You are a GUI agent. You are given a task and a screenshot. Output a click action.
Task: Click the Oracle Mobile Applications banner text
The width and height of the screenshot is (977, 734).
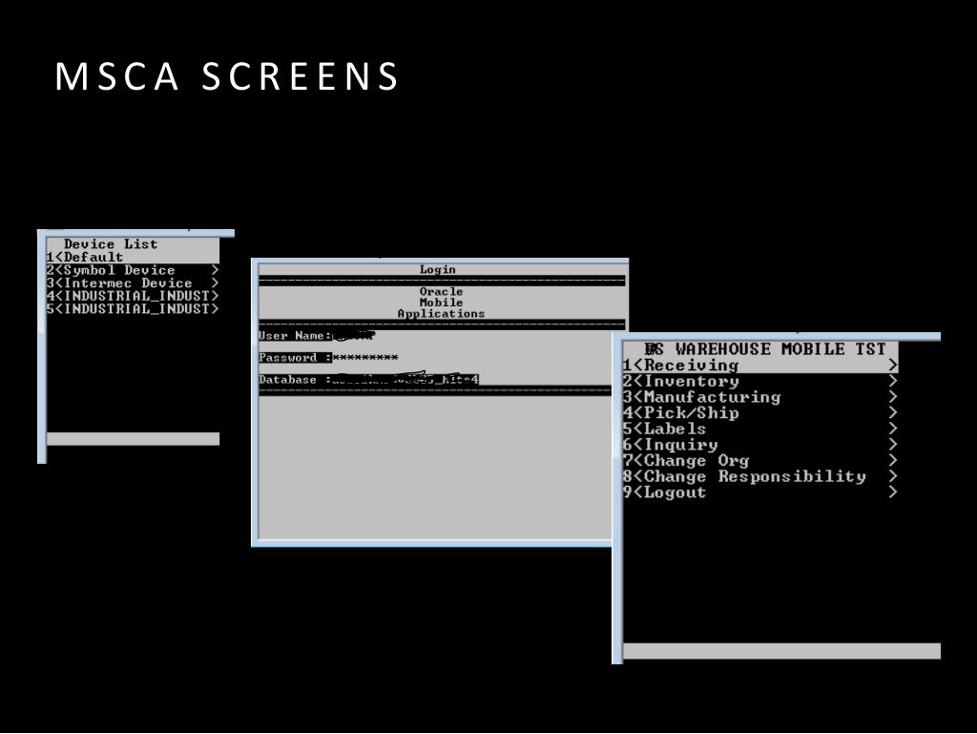click(x=441, y=303)
